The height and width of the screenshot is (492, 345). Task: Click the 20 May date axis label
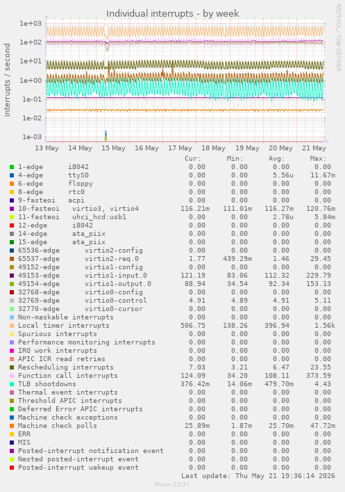(x=280, y=148)
